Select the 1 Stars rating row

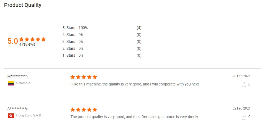click(x=69, y=55)
